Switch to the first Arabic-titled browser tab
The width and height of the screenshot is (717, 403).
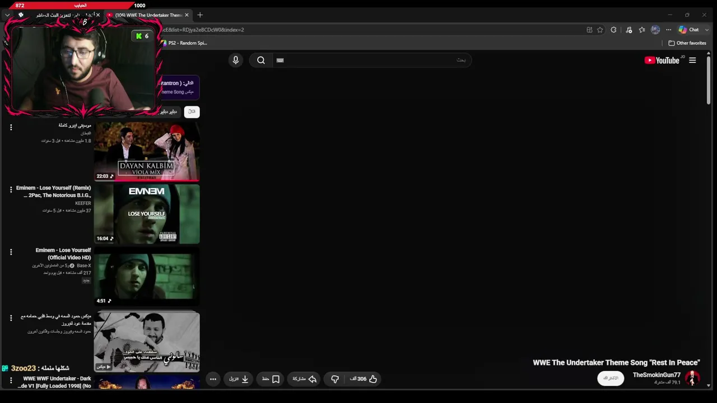point(59,15)
